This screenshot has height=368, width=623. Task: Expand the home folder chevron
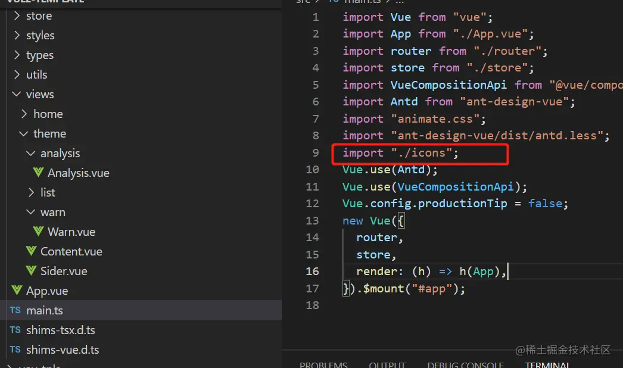click(24, 114)
